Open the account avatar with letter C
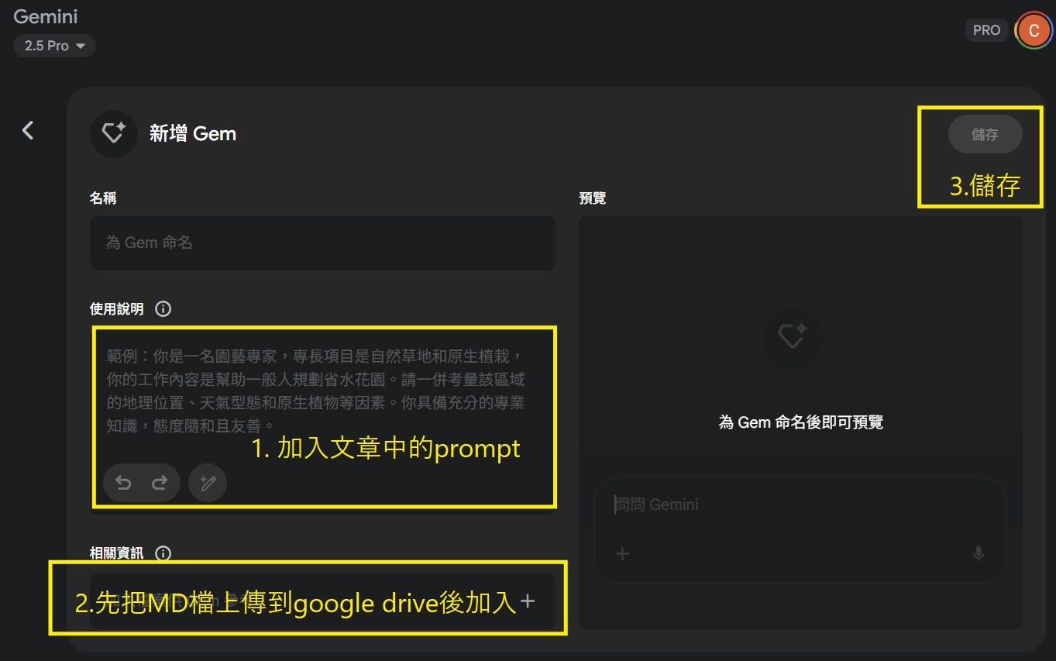The height and width of the screenshot is (661, 1056). pos(1033,30)
